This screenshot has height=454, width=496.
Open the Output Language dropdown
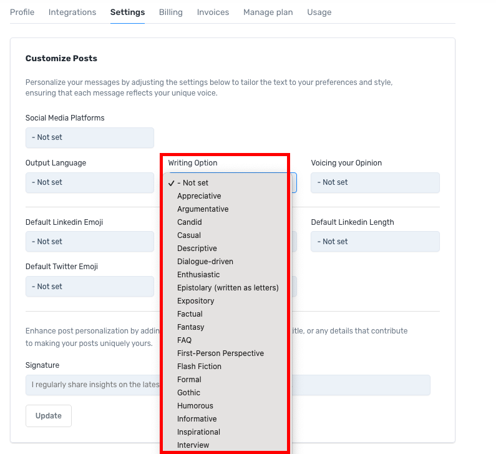(x=89, y=182)
